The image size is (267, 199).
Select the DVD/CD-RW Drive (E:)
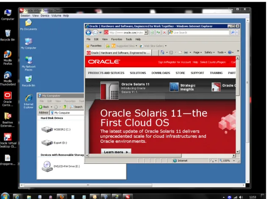(x=61, y=166)
